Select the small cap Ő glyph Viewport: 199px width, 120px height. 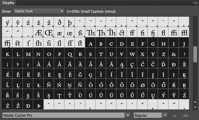(x=163, y=84)
